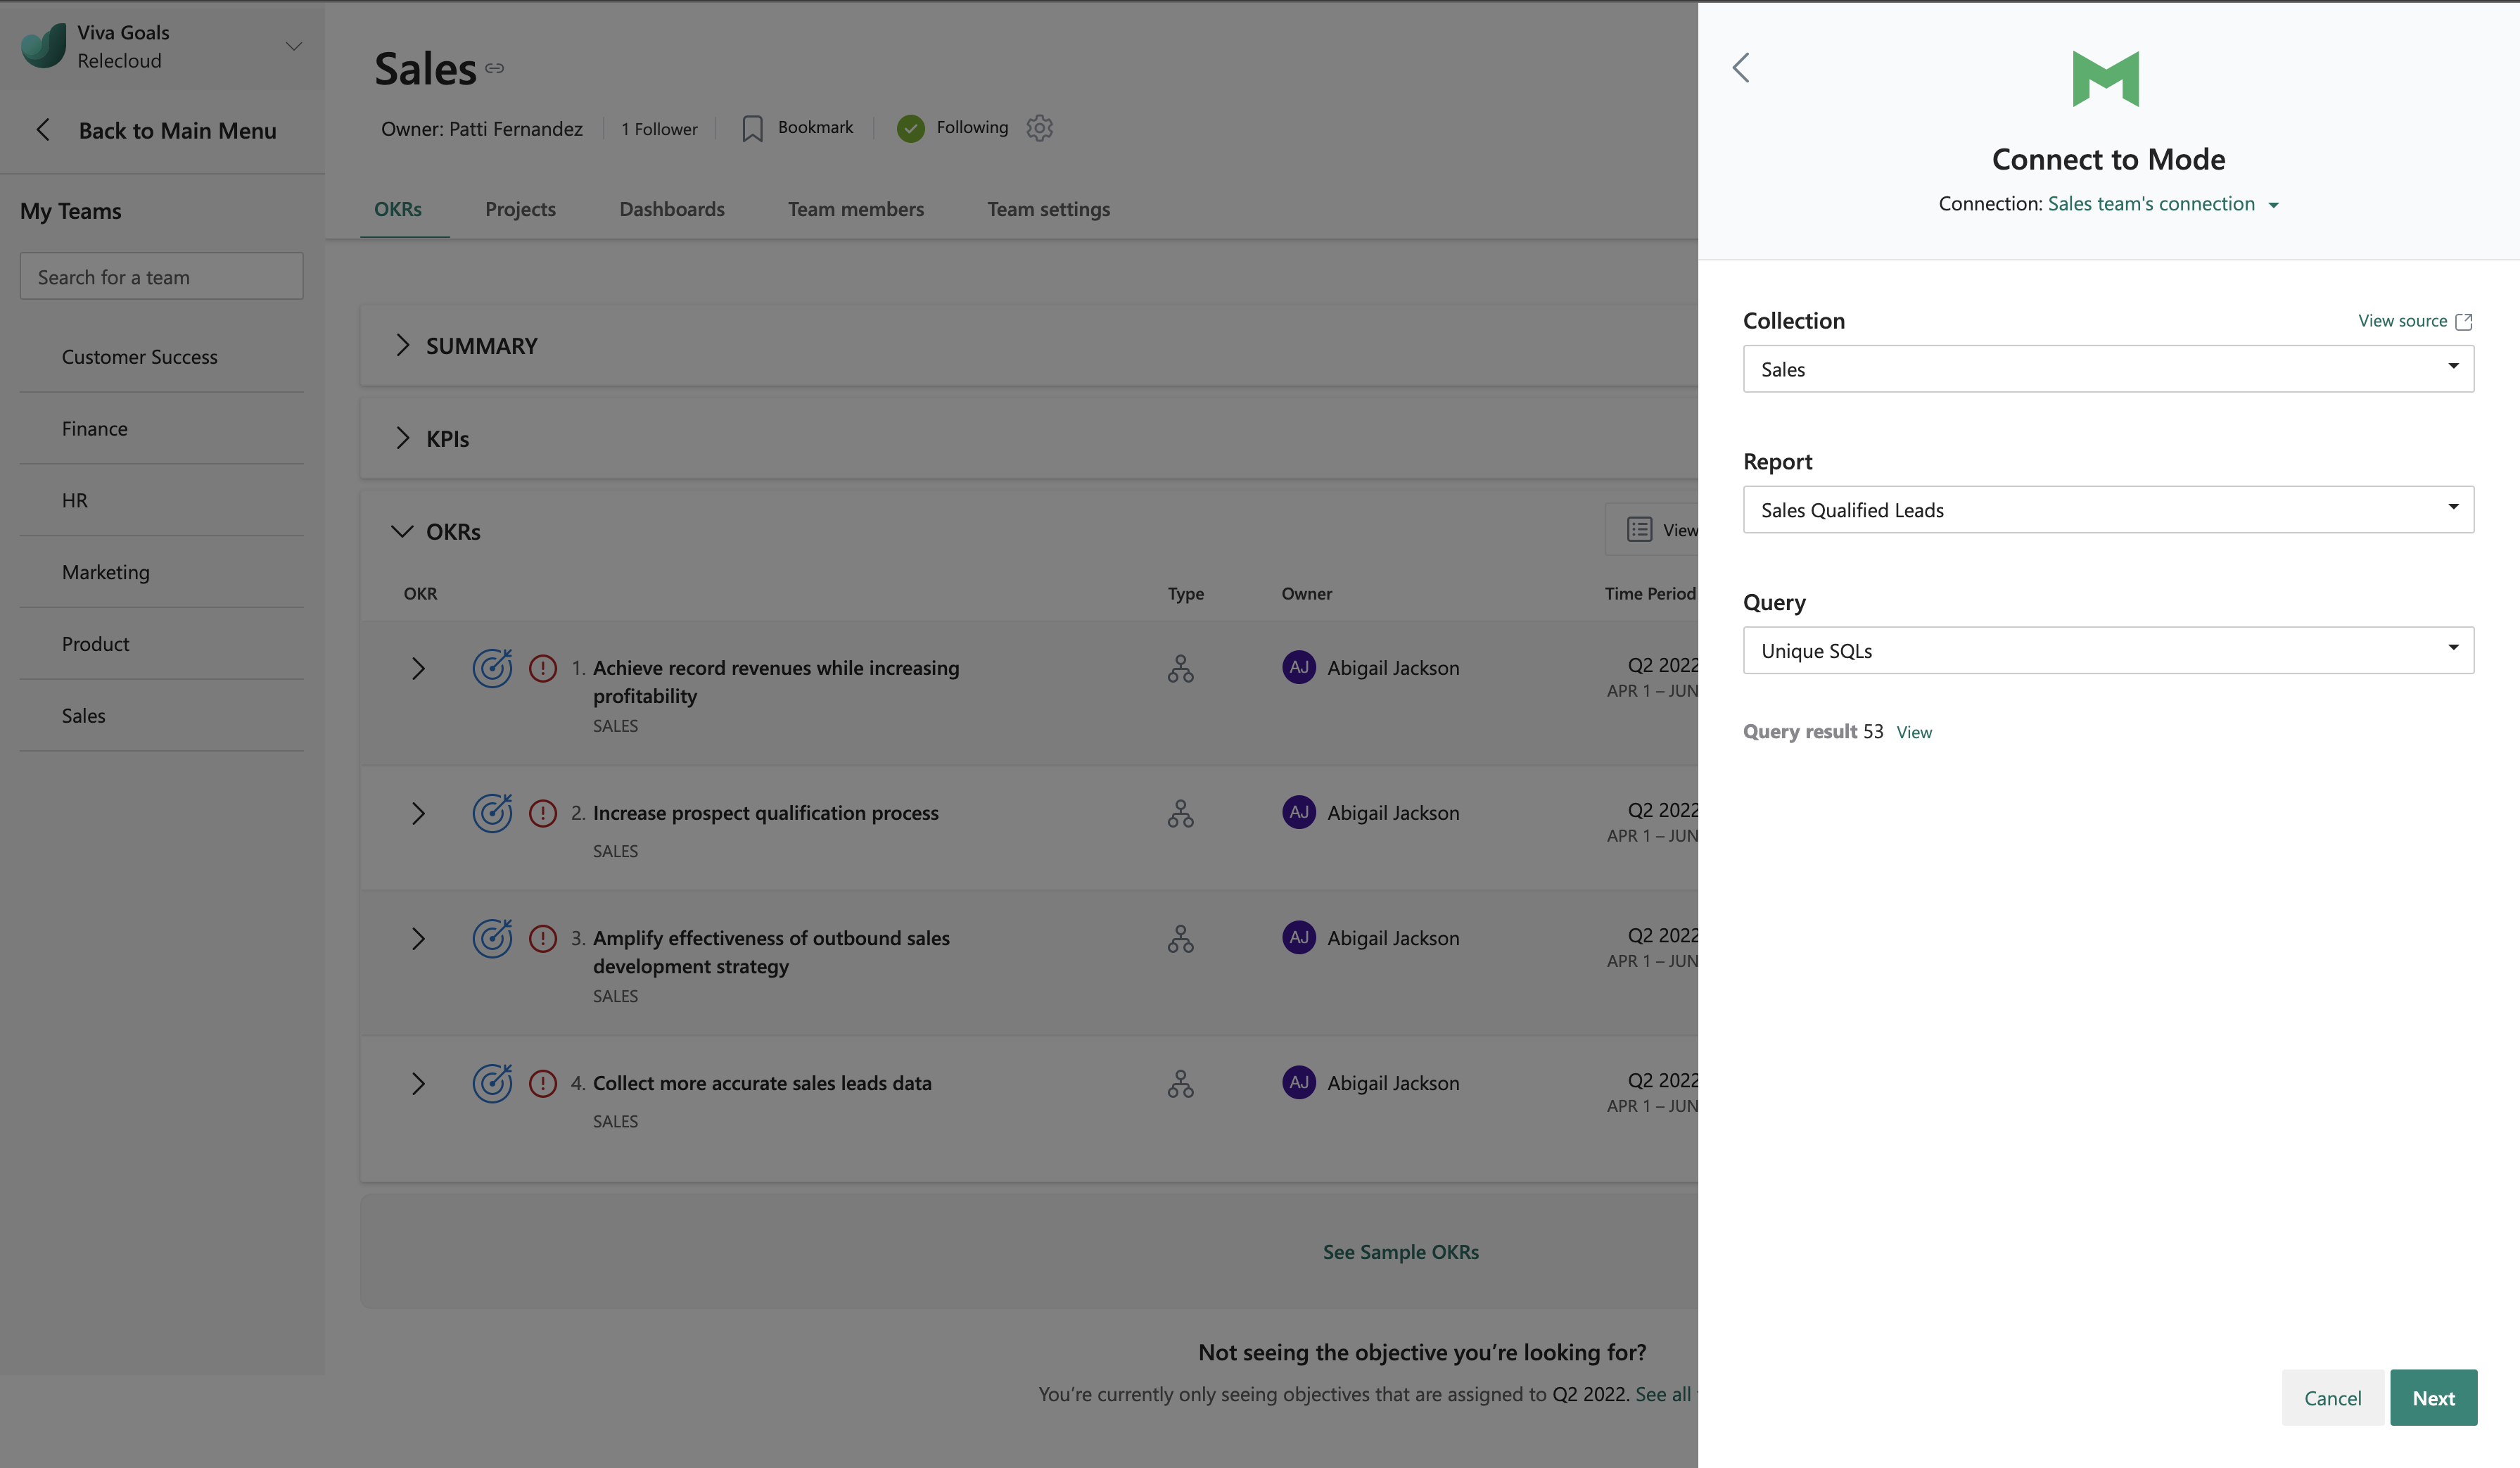The width and height of the screenshot is (2520, 1468).
Task: Click the Mode logo icon
Action: tap(2105, 79)
